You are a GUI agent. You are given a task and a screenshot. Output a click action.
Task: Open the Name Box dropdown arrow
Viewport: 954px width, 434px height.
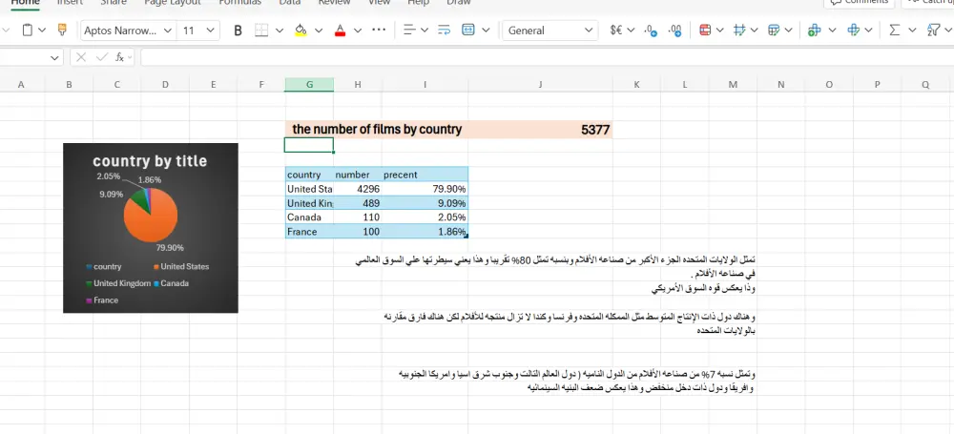54,58
